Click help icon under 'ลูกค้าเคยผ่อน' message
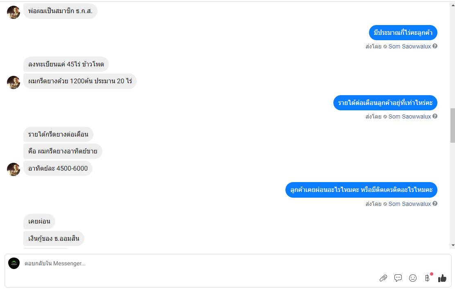The width and height of the screenshot is (455, 292). click(435, 204)
